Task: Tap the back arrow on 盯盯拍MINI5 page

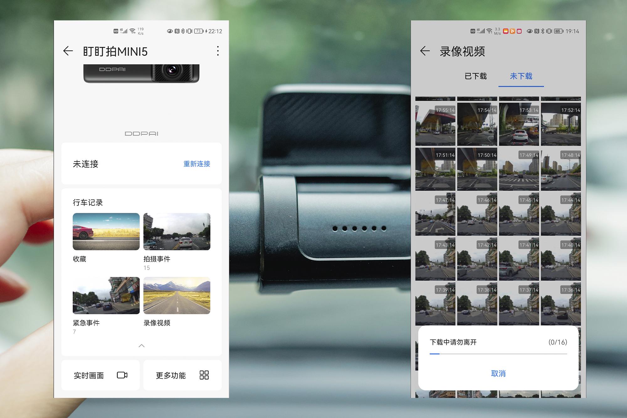Action: click(68, 51)
